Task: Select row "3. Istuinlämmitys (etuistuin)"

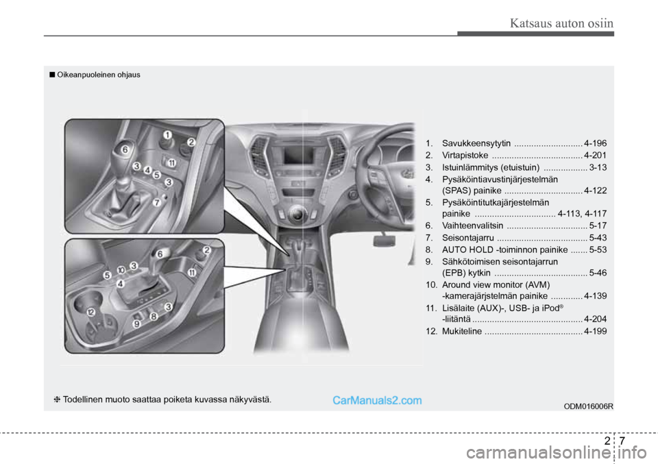Action: coord(515,167)
